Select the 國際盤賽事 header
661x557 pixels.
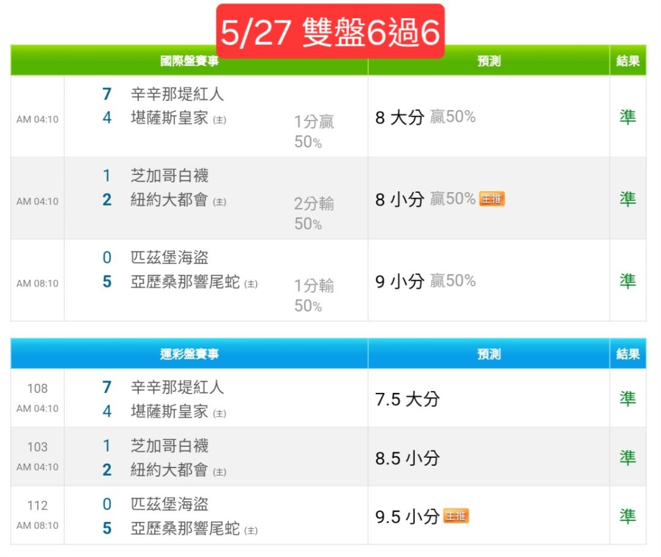189,61
